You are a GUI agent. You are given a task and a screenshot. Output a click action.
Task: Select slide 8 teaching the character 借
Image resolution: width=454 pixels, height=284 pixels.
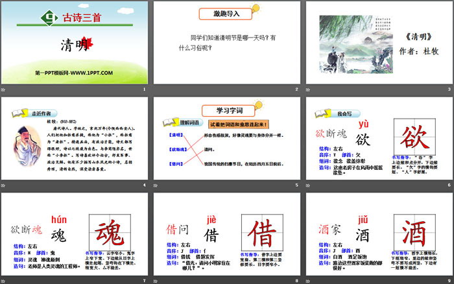[227, 234]
